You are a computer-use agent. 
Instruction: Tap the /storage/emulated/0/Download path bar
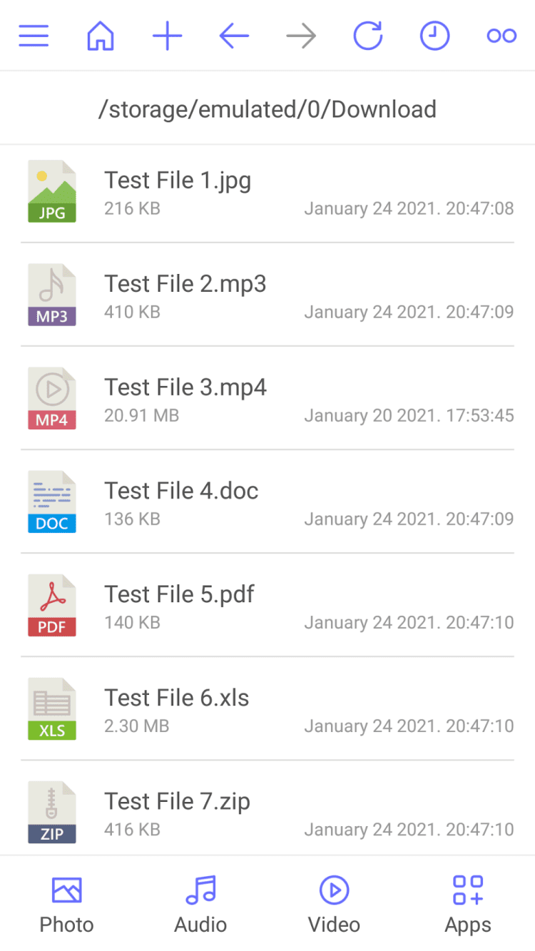pos(267,109)
